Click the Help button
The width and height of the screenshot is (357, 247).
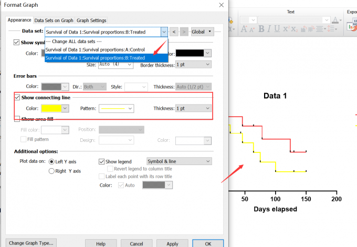[x=101, y=243]
